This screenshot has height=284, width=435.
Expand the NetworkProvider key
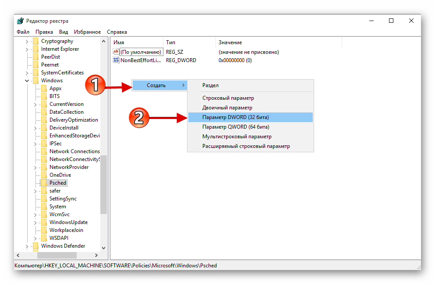35,167
